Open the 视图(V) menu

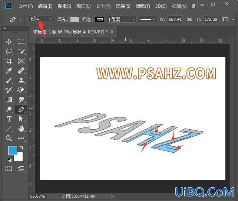179,6
